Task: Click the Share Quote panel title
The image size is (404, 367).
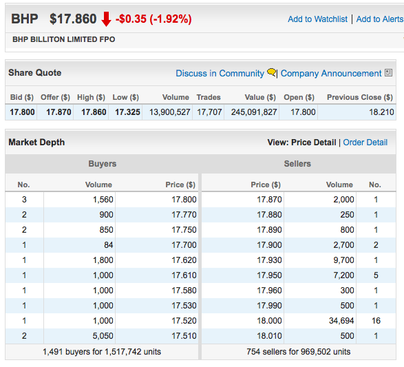Action: click(x=35, y=73)
